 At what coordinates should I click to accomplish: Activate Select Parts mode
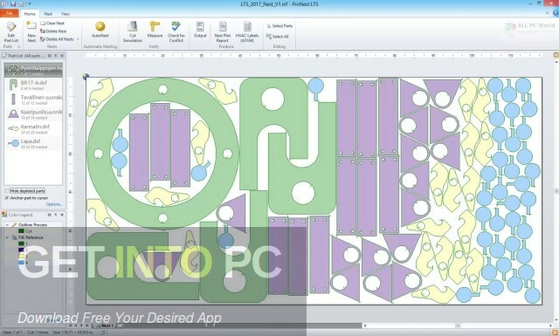pos(279,26)
